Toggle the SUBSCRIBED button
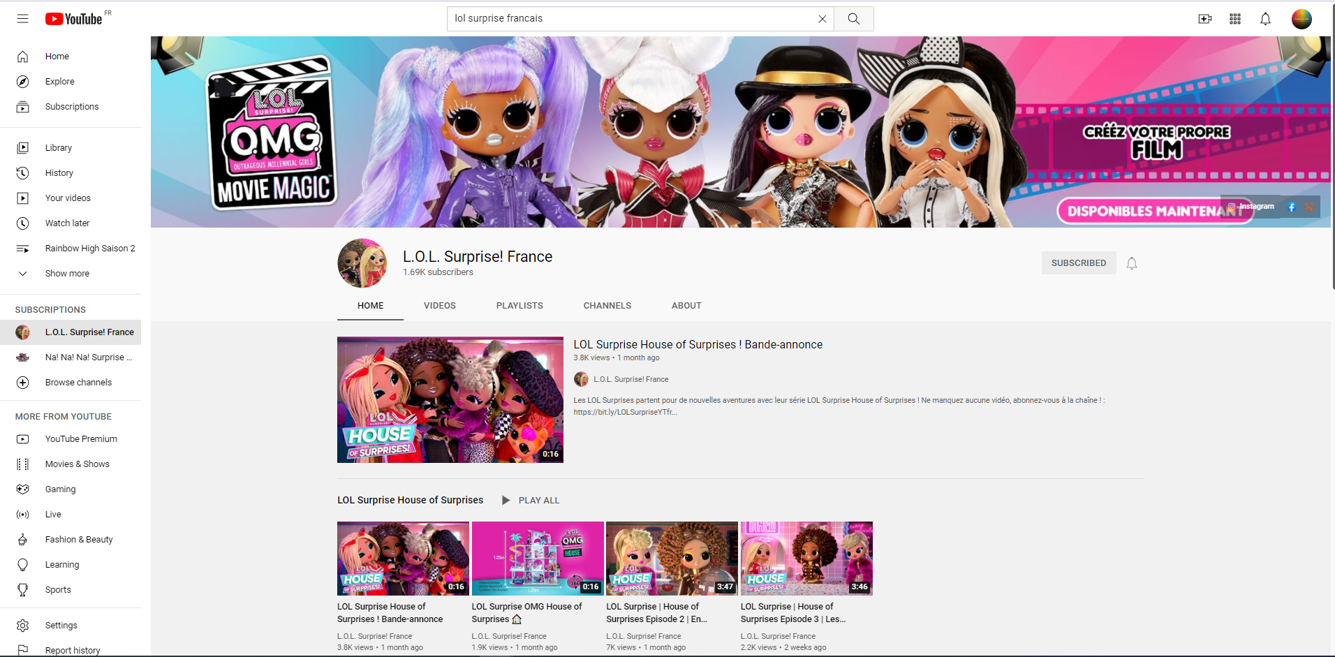 click(x=1079, y=263)
